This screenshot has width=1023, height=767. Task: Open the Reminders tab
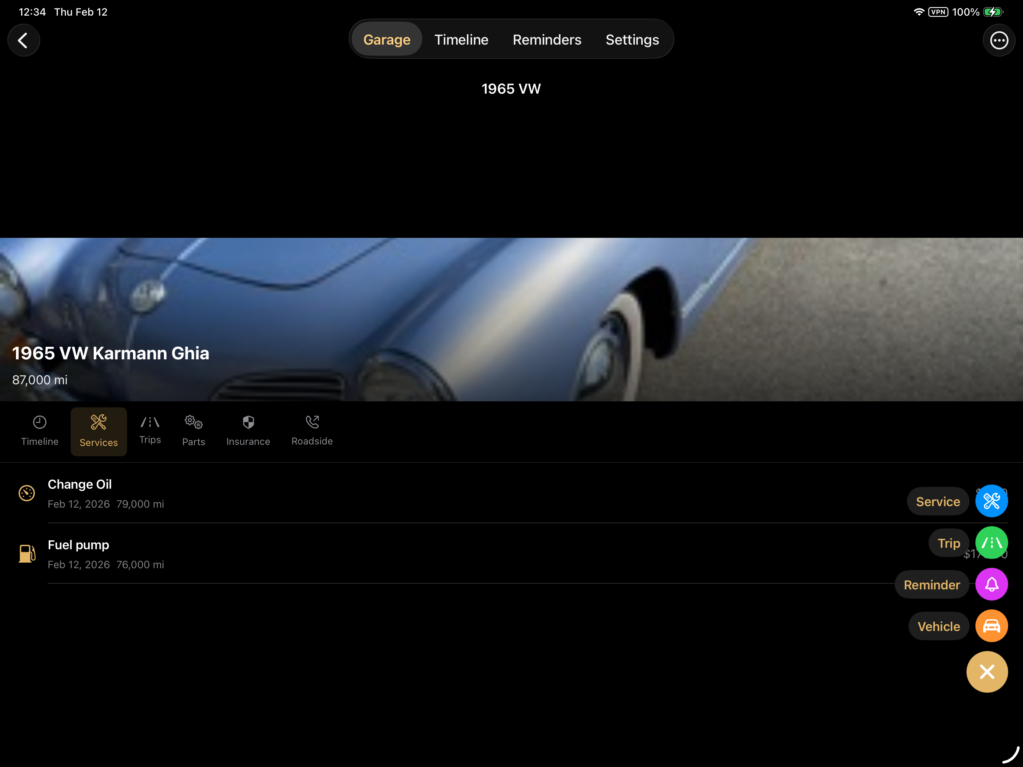pos(547,39)
